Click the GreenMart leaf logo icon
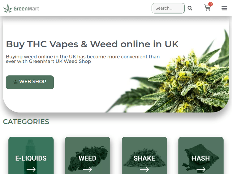The width and height of the screenshot is (232, 174). (8, 8)
